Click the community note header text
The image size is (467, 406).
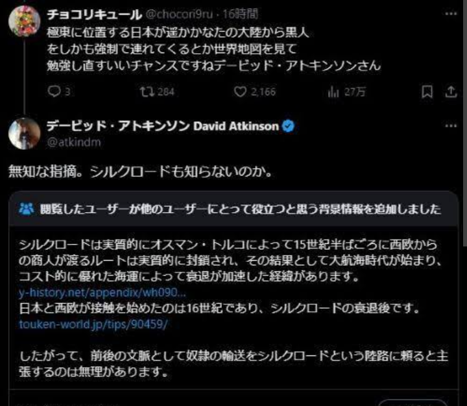point(241,209)
